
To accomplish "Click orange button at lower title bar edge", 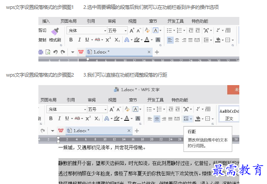I will tap(233, 90).
